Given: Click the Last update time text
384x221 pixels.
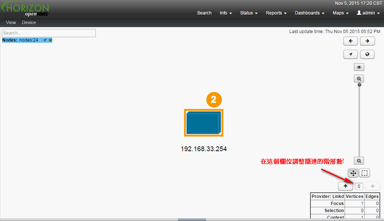Looking at the screenshot, I should coord(335,32).
